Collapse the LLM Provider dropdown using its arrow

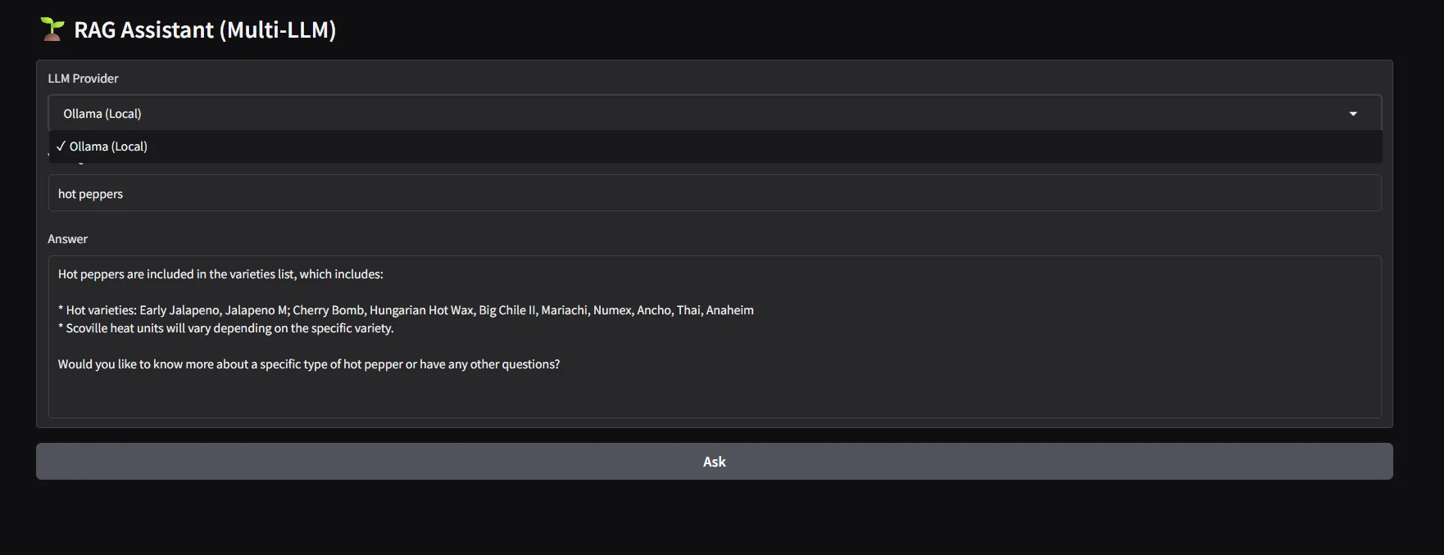pos(1353,114)
